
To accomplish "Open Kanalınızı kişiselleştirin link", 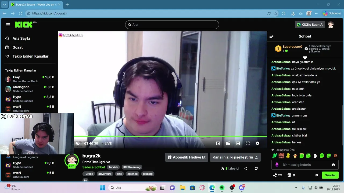I will coord(235,157).
